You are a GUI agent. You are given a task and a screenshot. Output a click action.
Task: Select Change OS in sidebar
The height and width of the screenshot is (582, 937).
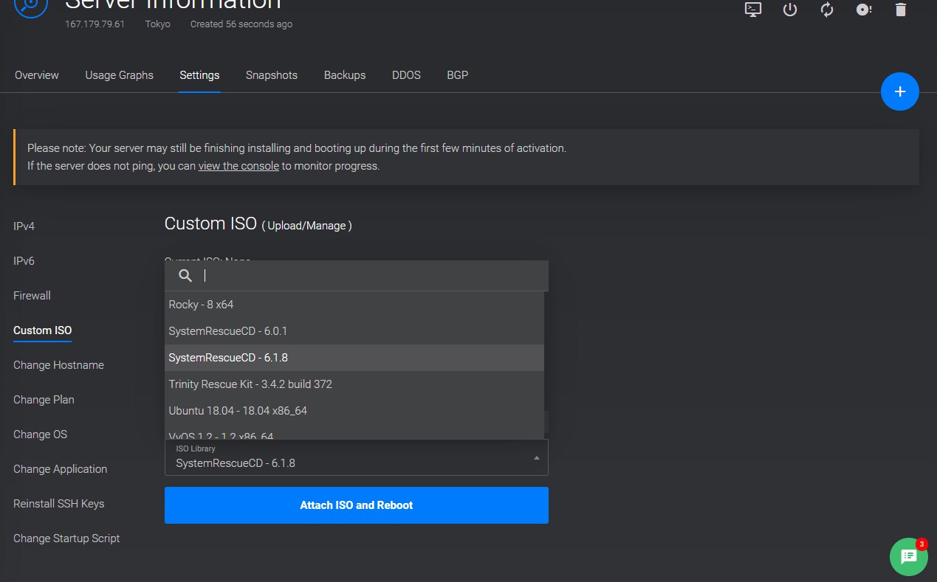[41, 434]
